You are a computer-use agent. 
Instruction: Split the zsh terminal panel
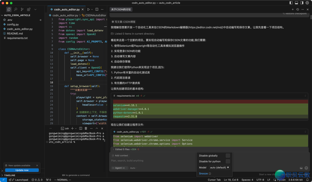coord(81,129)
